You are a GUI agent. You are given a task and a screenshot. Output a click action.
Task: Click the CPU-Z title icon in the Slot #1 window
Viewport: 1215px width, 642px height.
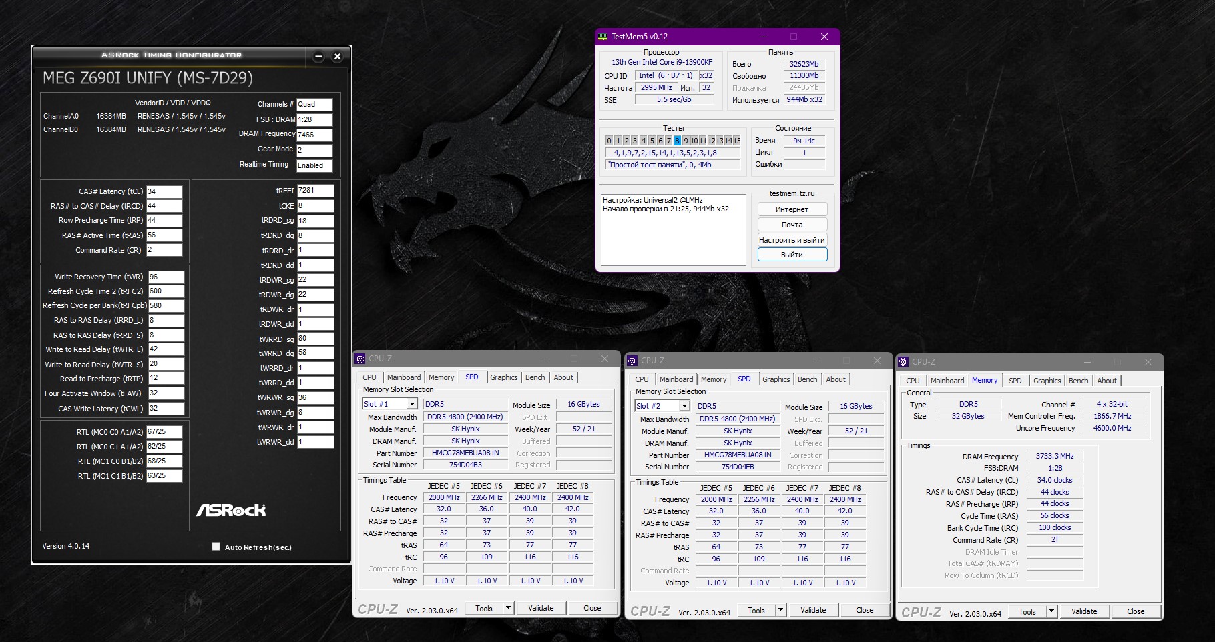360,359
